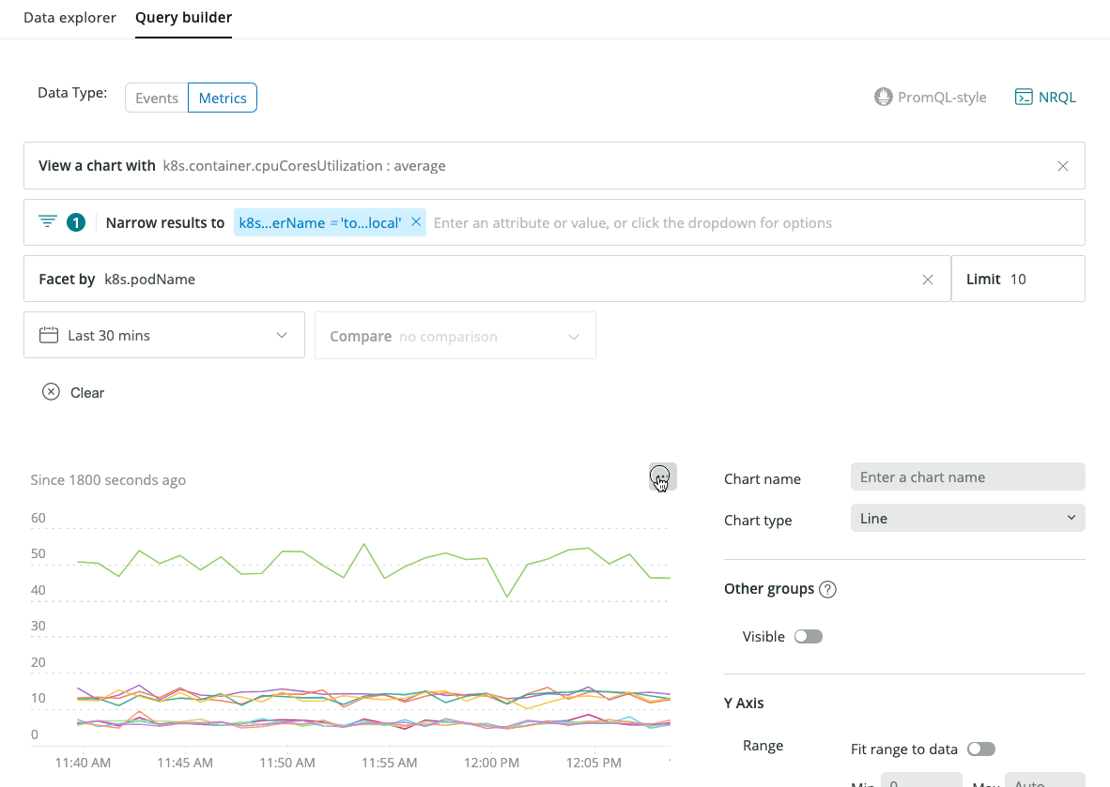1110x787 pixels.
Task: Expand the Compare comparison dropdown
Action: click(455, 337)
